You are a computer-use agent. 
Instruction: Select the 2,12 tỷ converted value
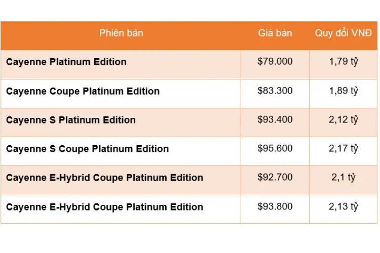tap(343, 120)
